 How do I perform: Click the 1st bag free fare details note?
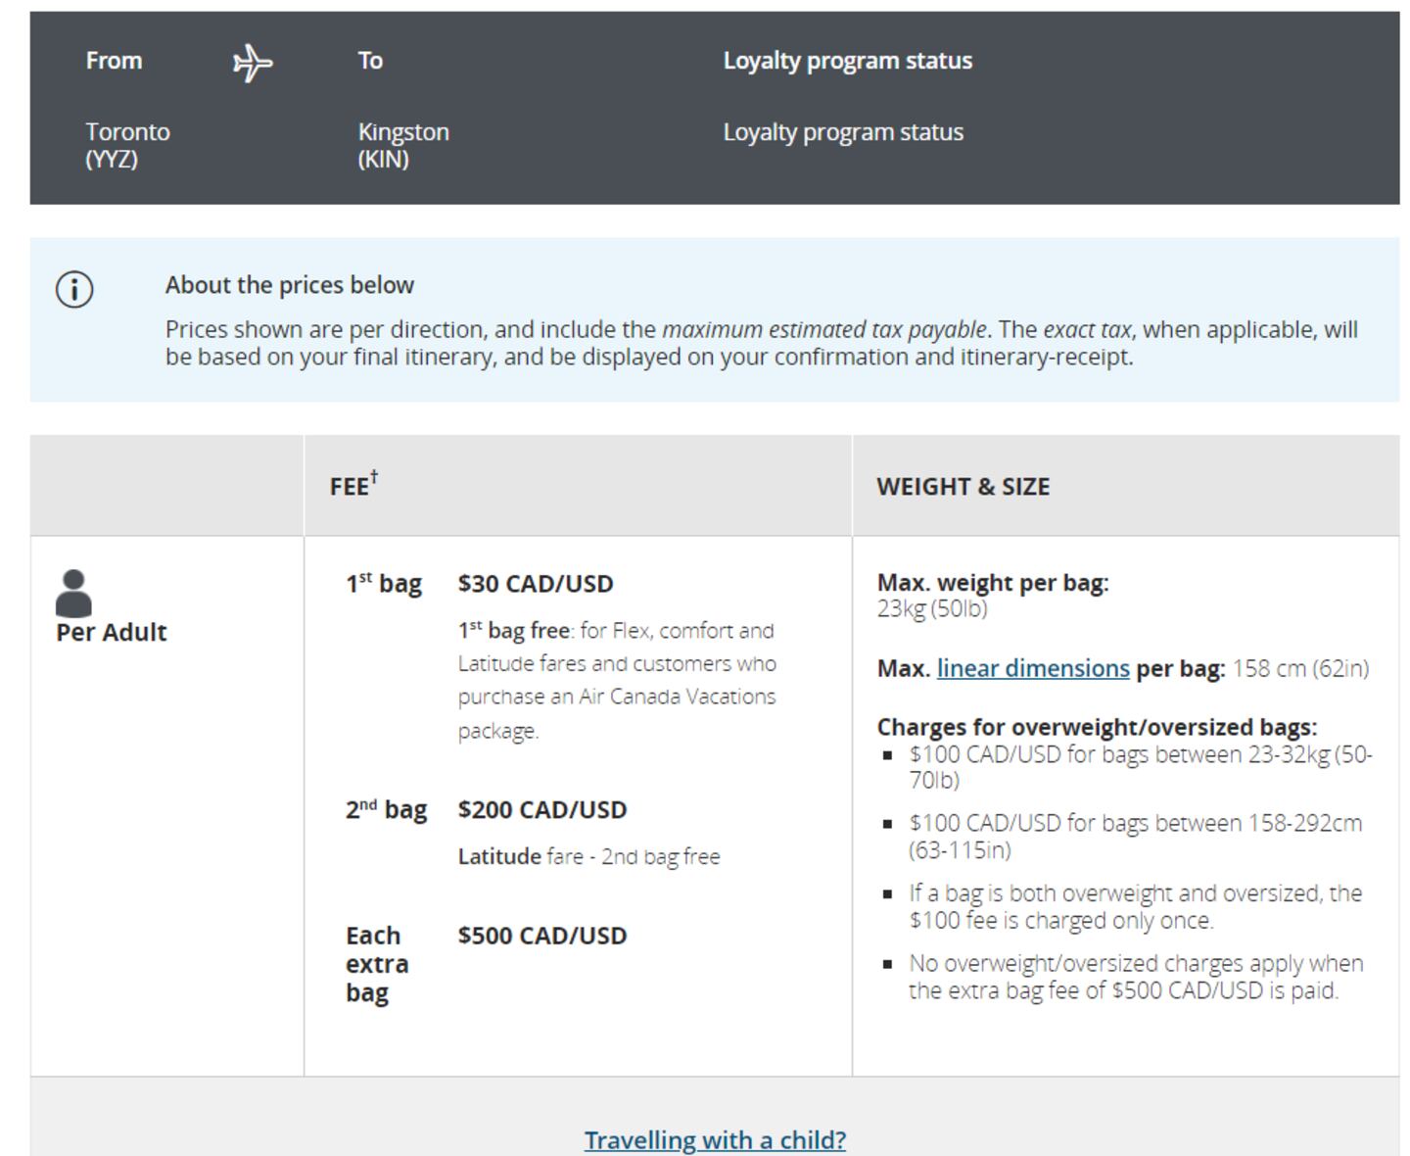point(617,680)
